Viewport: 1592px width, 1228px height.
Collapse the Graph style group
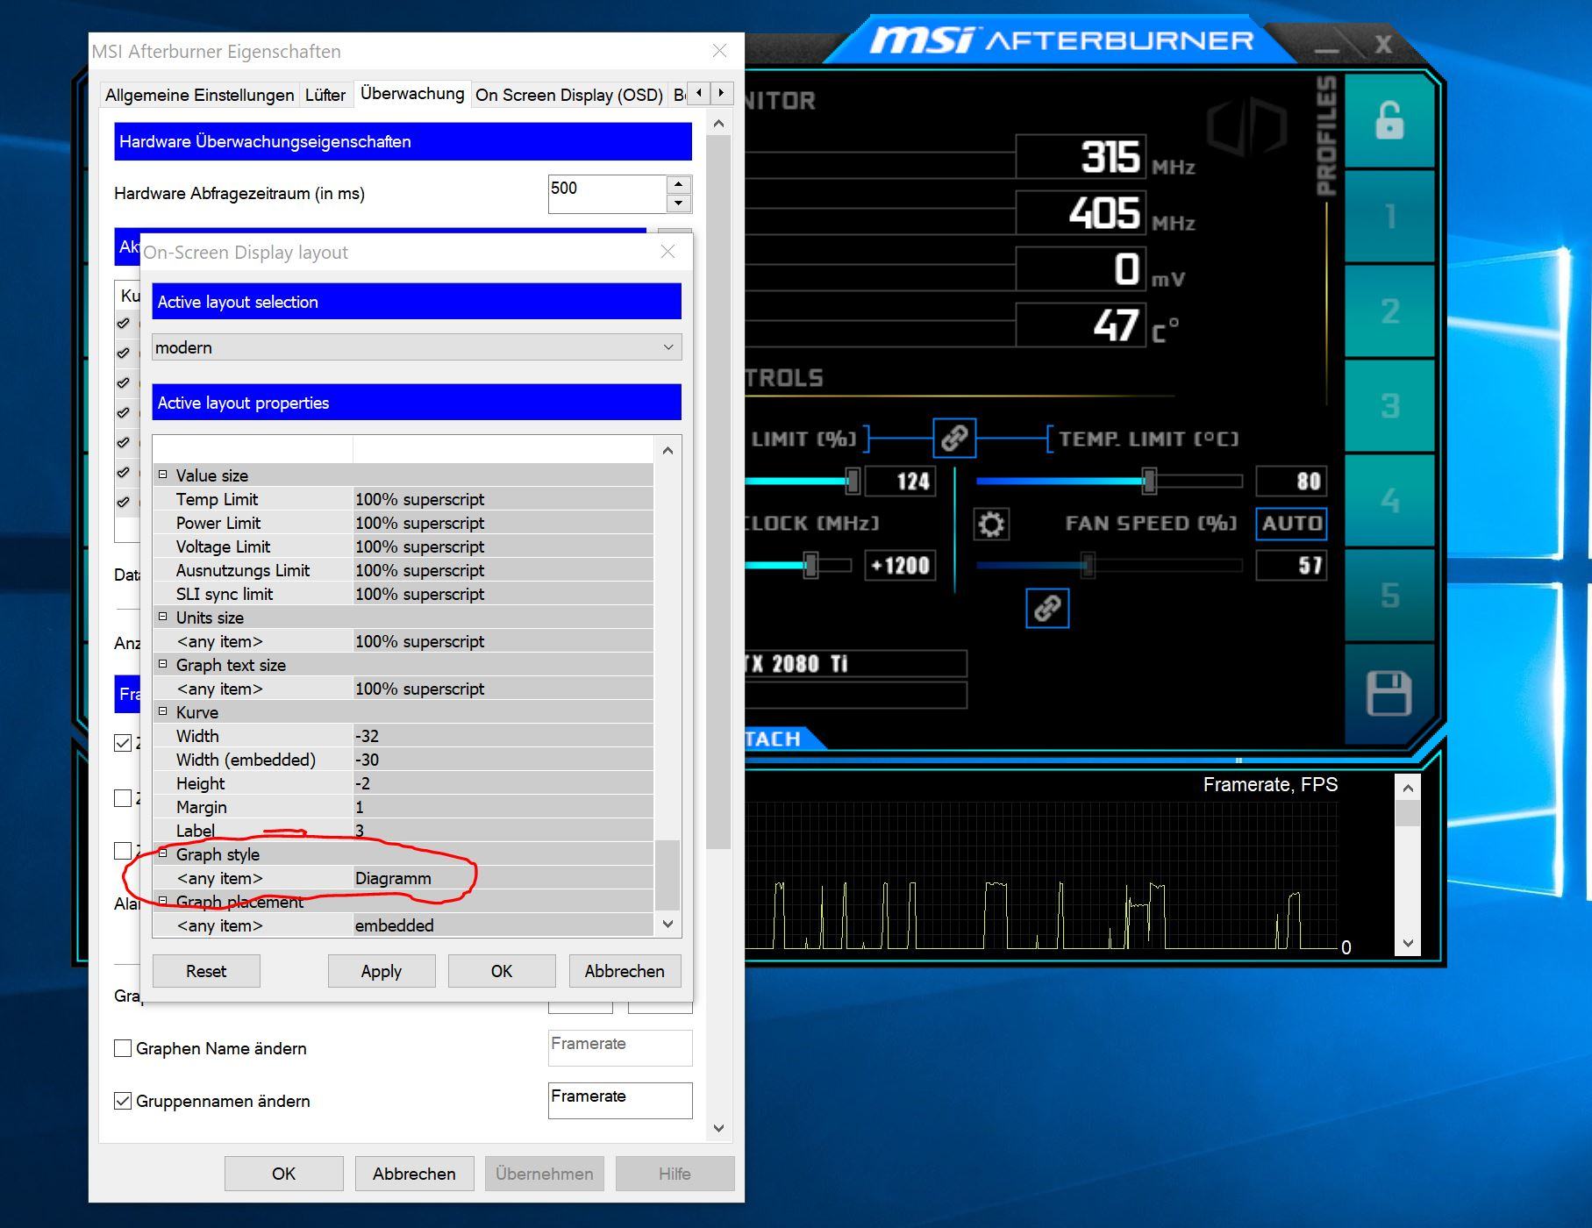click(162, 853)
